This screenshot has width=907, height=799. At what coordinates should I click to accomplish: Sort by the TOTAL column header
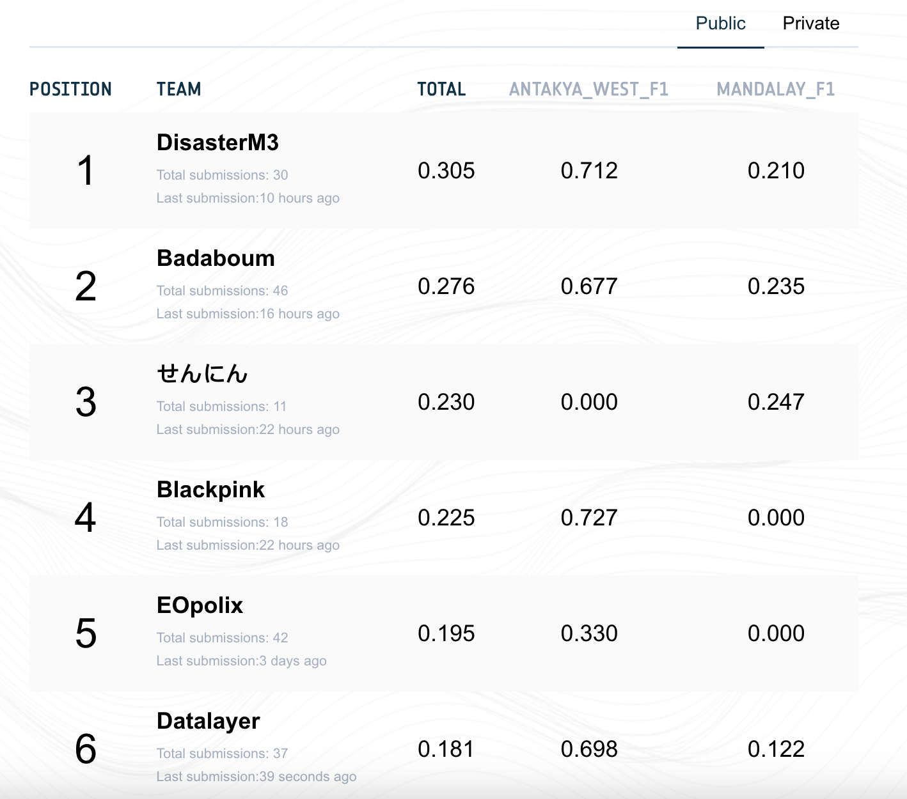(x=441, y=89)
